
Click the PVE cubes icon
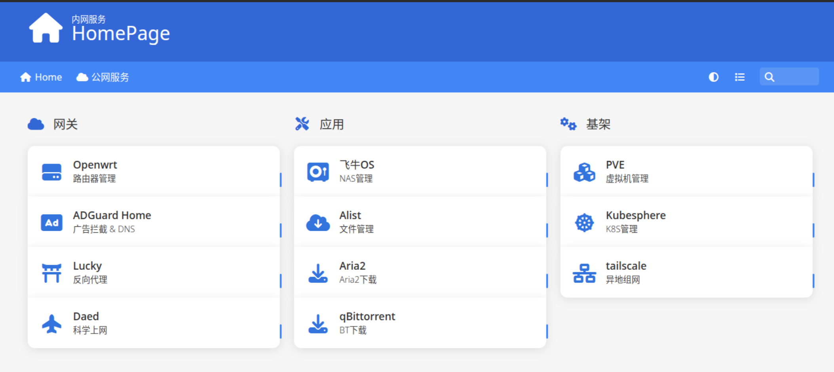pyautogui.click(x=584, y=172)
